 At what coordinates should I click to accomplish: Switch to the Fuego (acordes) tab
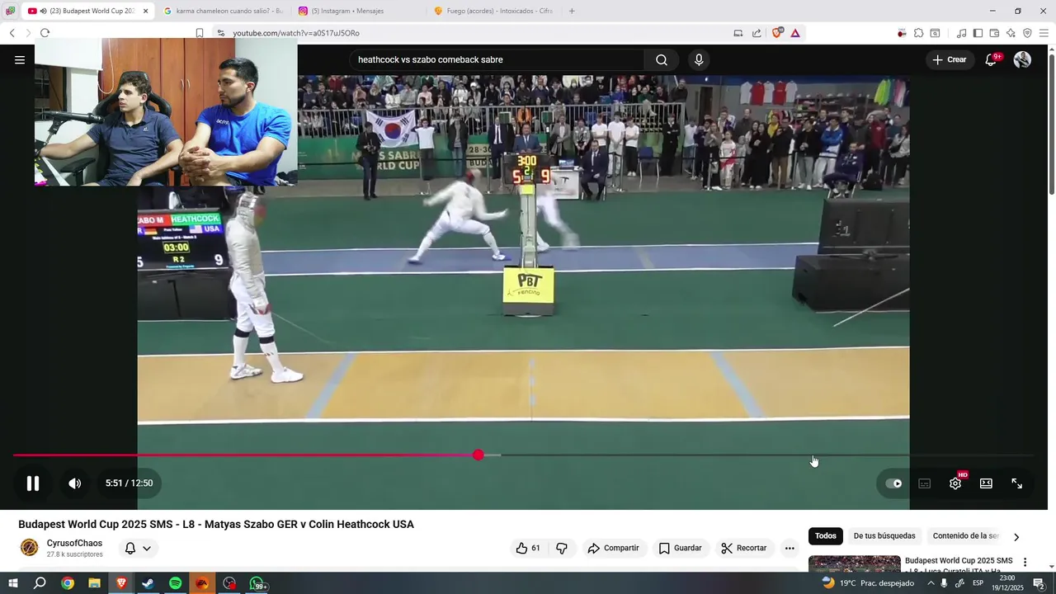493,11
